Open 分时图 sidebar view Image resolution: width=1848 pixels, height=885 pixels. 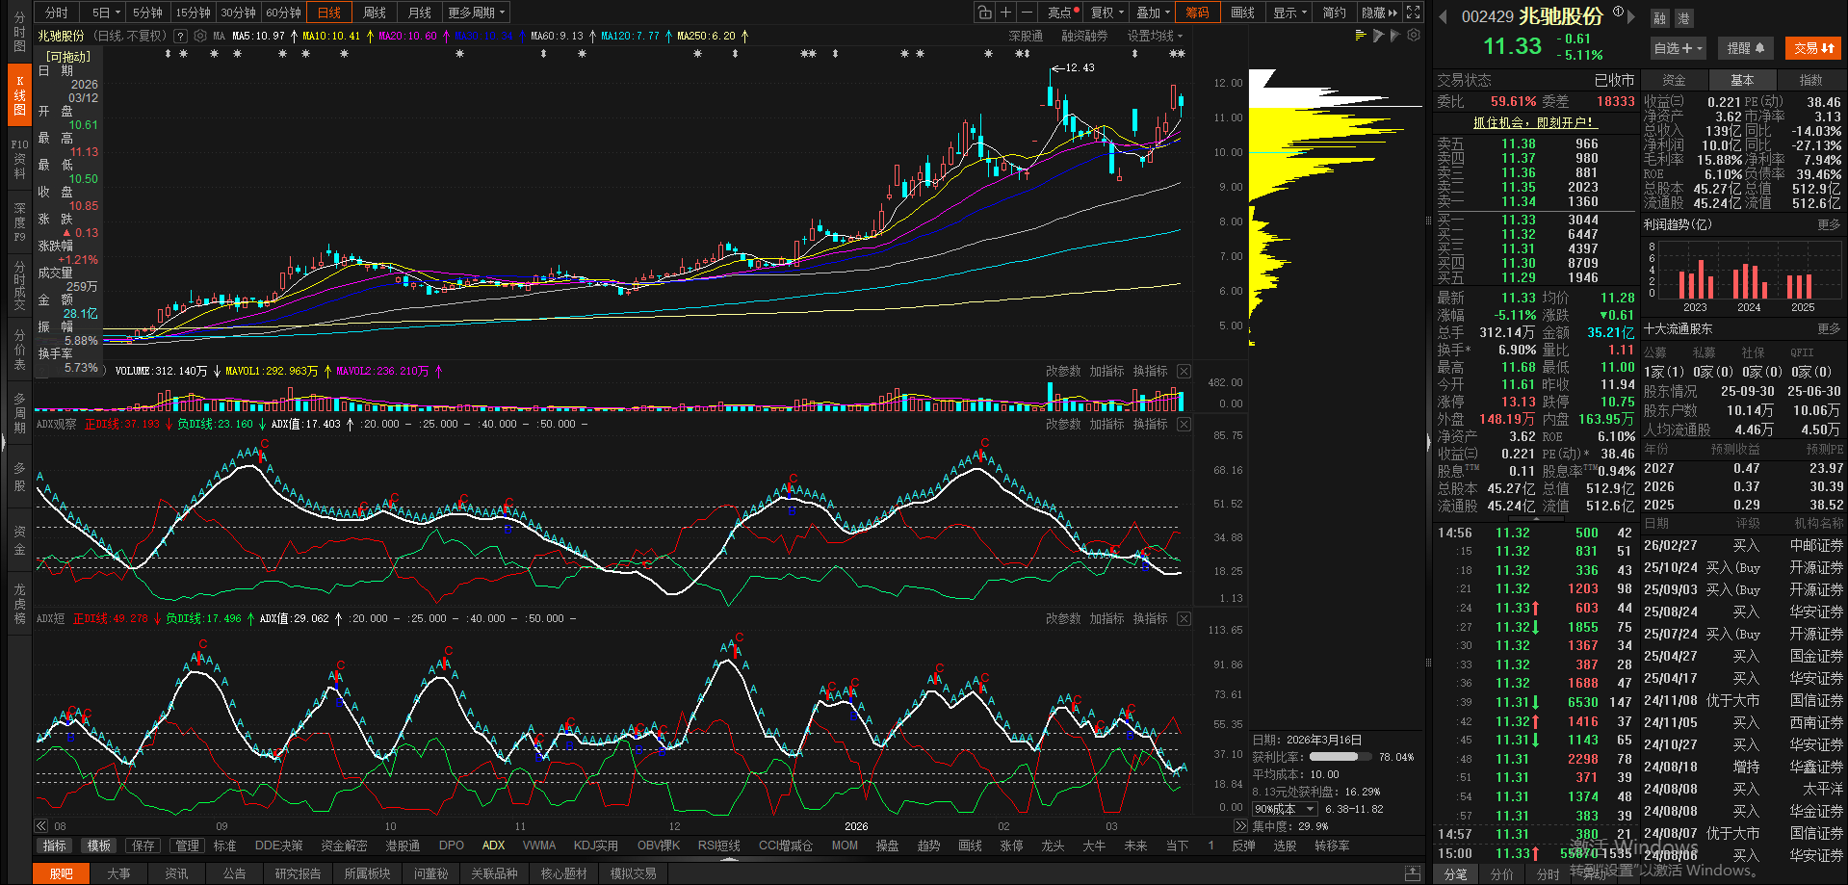[x=19, y=33]
